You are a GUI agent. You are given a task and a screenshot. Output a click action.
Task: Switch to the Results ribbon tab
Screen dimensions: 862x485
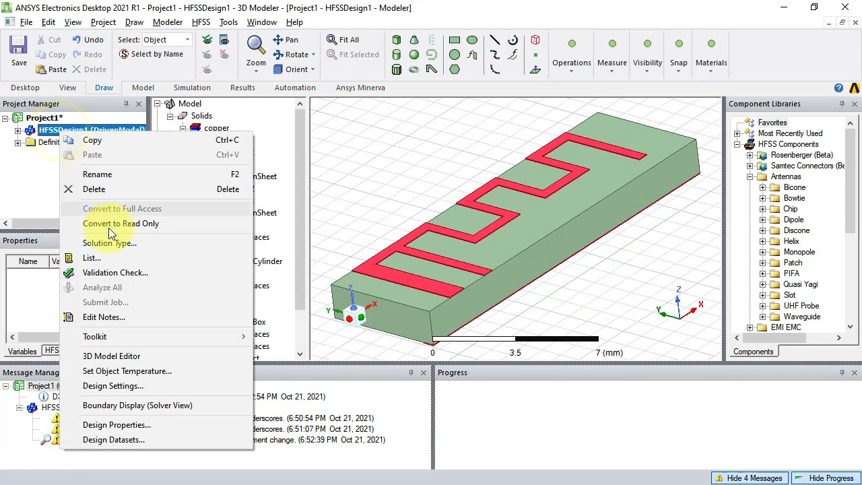coord(242,88)
